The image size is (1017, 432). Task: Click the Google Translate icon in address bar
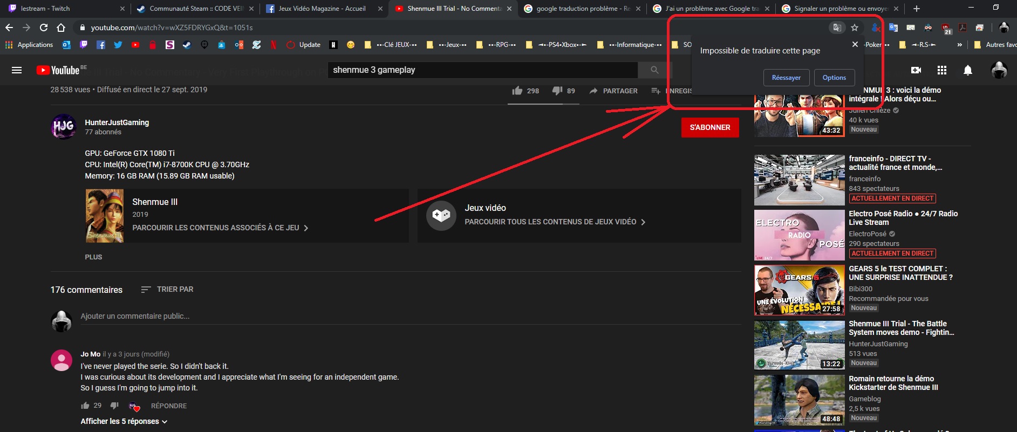pos(837,28)
